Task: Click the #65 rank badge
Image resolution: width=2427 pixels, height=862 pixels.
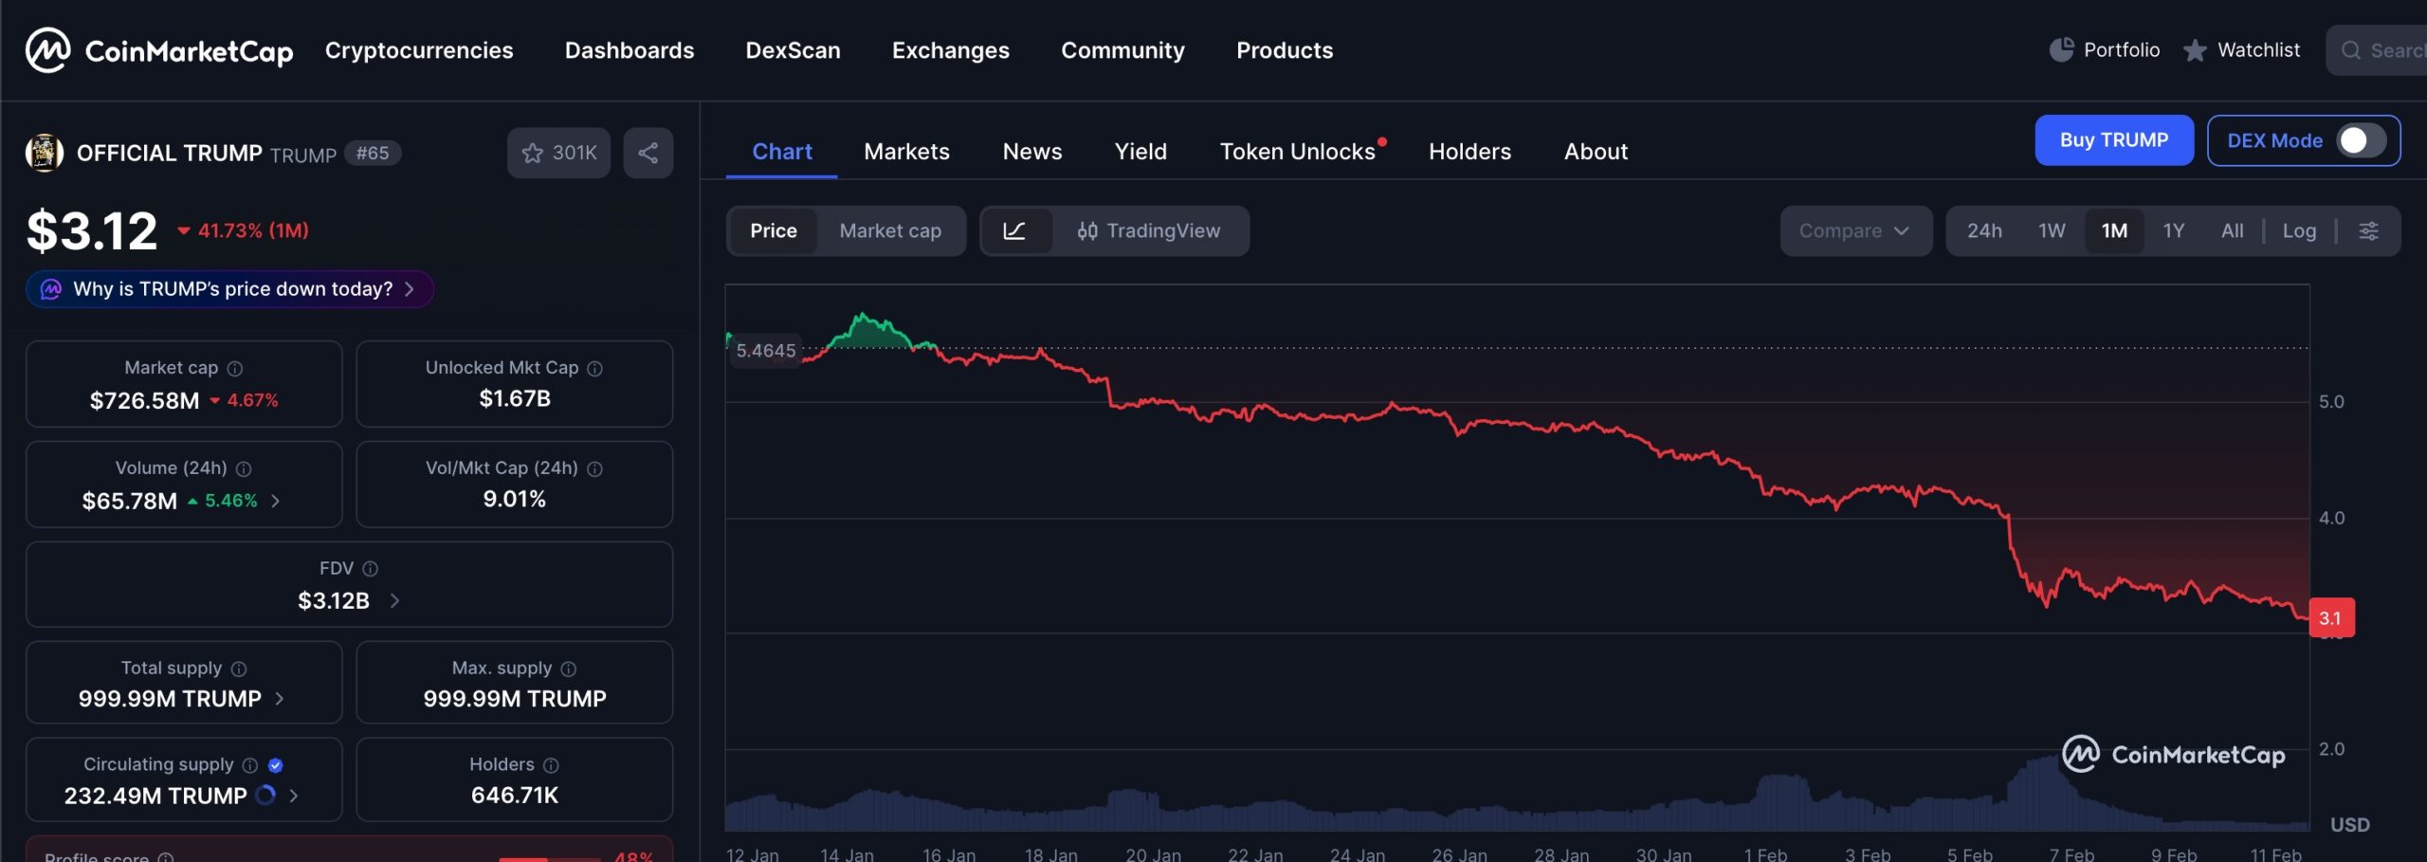Action: [373, 154]
